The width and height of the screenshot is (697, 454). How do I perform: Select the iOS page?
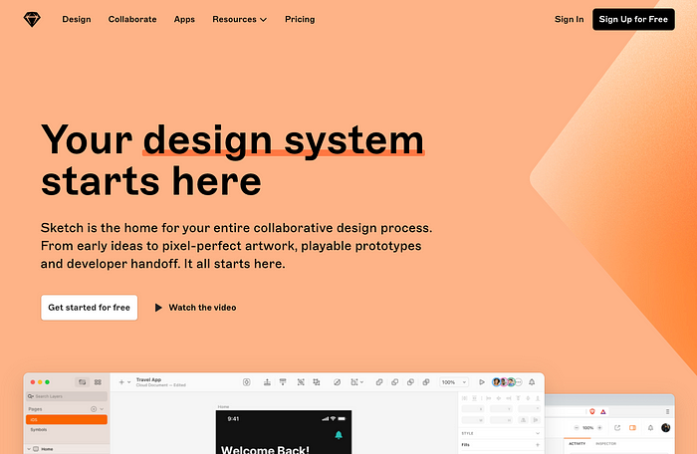coord(67,419)
